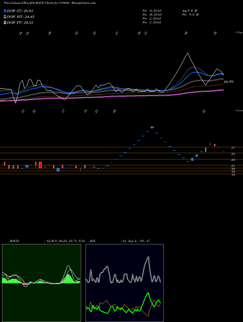Click the ADX '(14 day)' values text

click(x=136, y=241)
